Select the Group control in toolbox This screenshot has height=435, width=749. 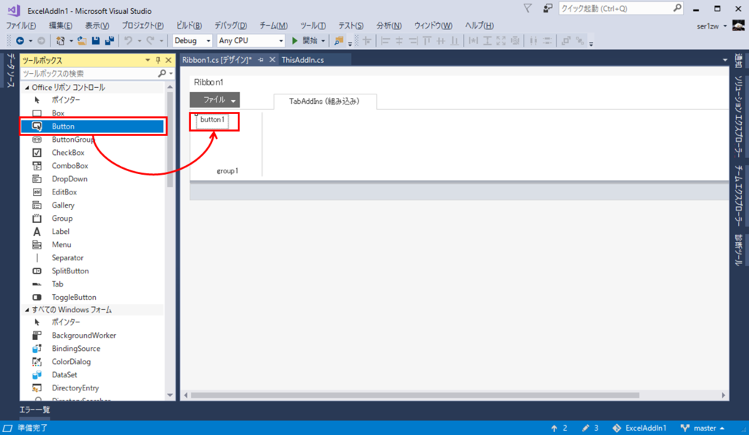coord(91,218)
